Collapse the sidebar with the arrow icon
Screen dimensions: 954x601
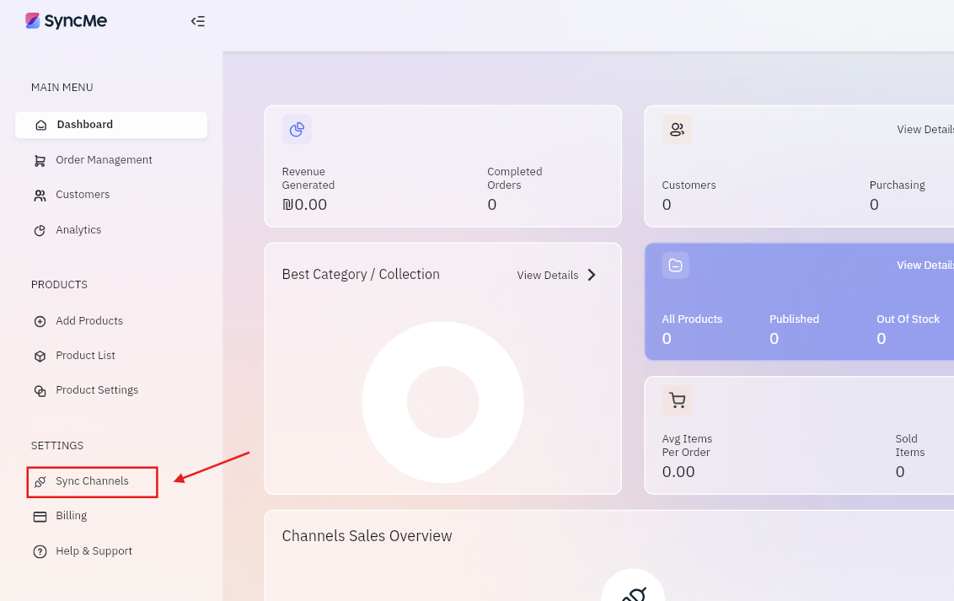point(198,21)
